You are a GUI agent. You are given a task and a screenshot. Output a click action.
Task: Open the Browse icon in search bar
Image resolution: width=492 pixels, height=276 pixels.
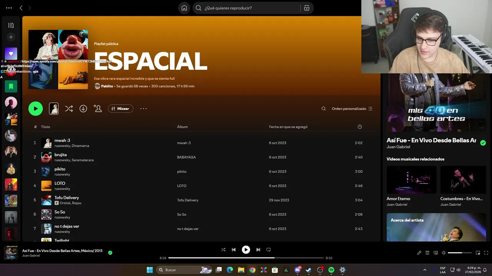[x=307, y=8]
